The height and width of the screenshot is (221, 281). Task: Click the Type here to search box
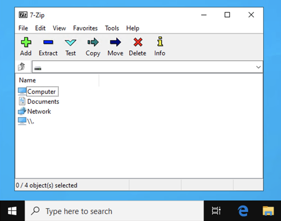[x=114, y=211]
